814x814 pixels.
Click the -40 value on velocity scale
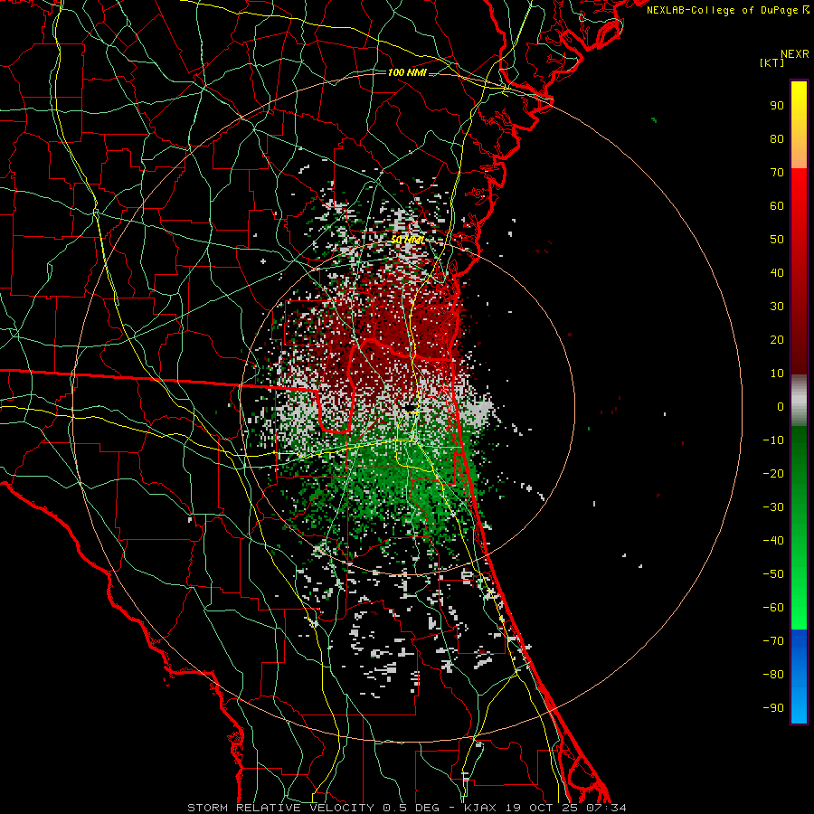[x=773, y=541]
